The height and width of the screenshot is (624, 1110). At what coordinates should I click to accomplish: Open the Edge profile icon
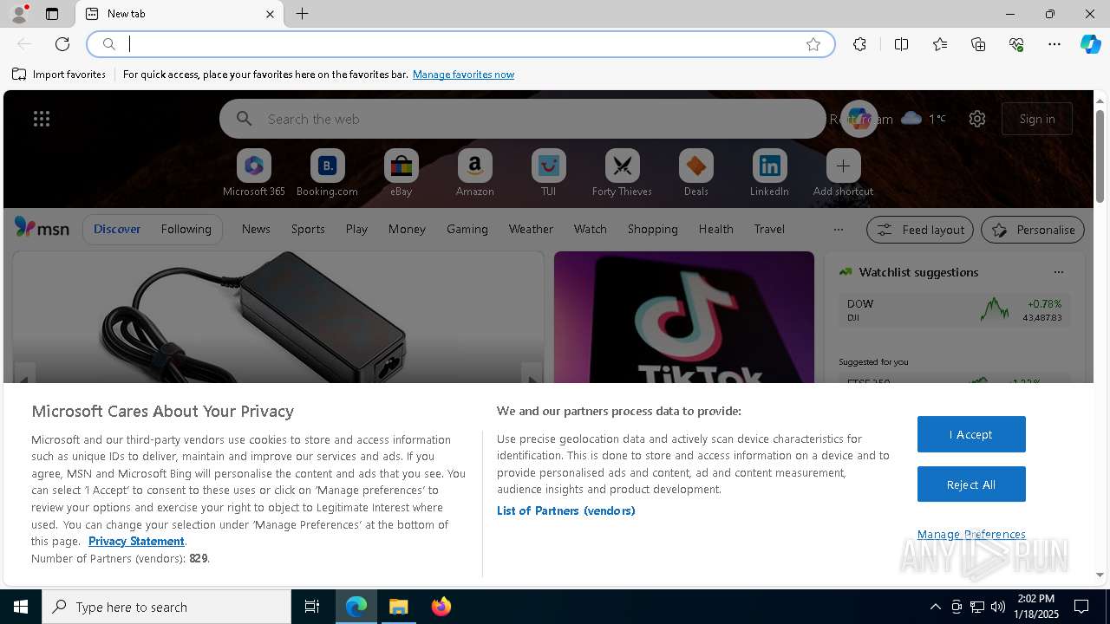18,14
